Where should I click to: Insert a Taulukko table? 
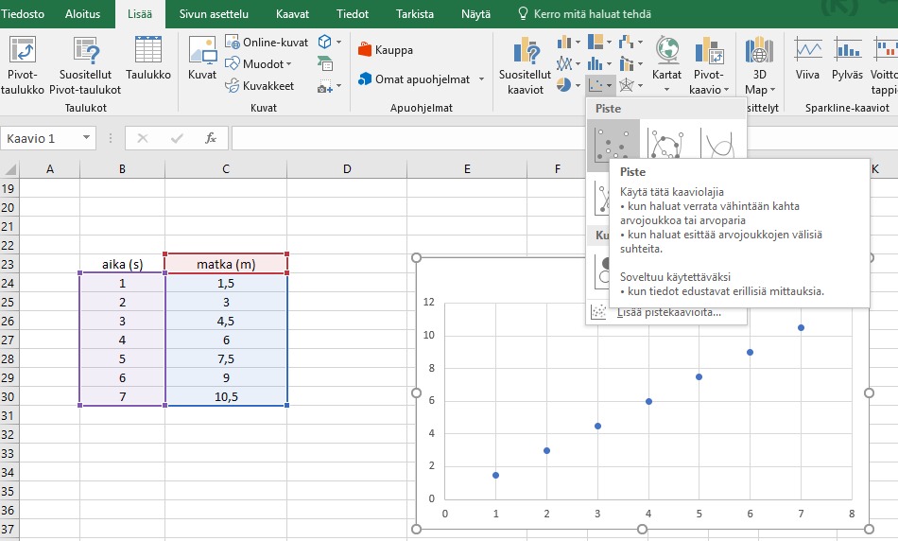coord(148,58)
